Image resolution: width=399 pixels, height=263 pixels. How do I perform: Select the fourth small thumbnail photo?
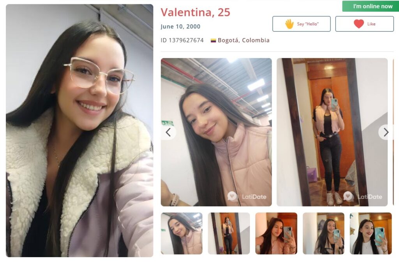click(x=324, y=233)
